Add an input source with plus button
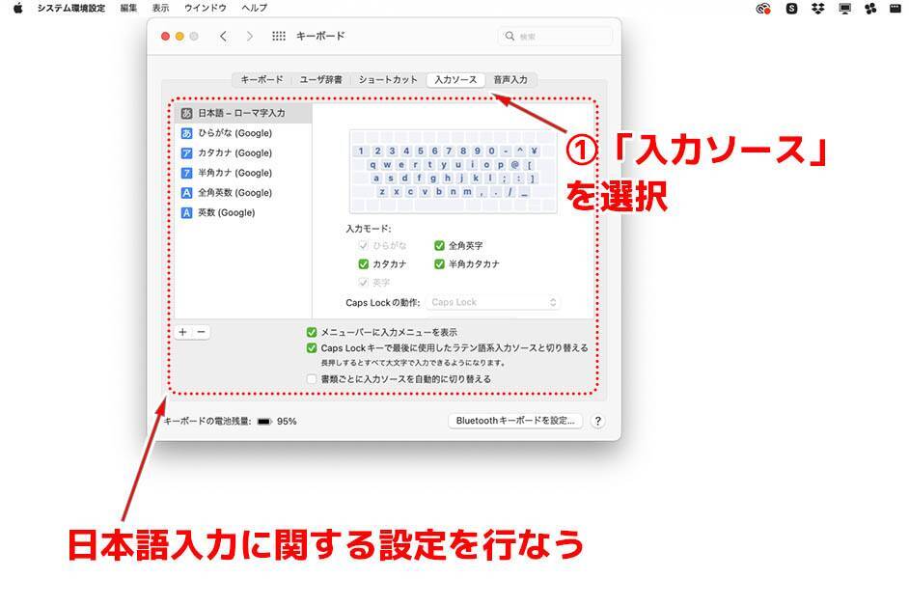This screenshot has width=909, height=606. (x=182, y=332)
